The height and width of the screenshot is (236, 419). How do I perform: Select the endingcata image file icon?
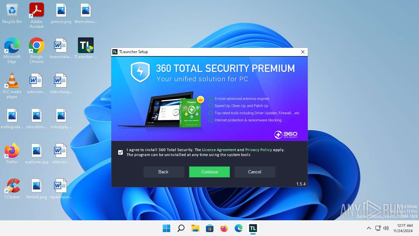tap(12, 119)
